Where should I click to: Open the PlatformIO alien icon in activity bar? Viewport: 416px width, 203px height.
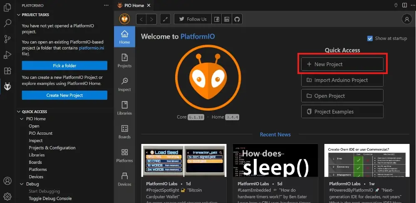7,86
